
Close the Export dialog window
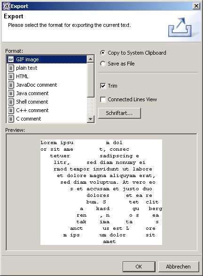(x=196, y=6)
